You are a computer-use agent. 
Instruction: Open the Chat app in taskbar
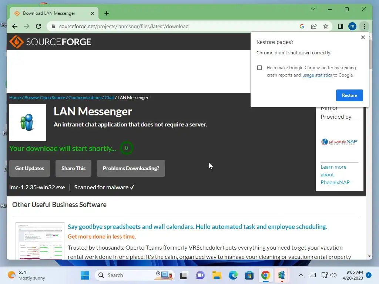click(x=200, y=275)
